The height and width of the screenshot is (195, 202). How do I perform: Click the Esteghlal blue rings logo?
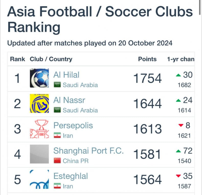[39, 179]
